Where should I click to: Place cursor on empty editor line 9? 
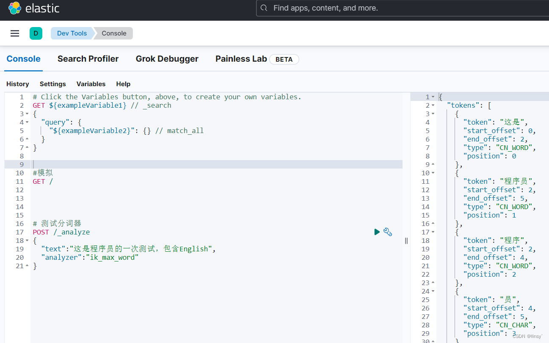click(x=216, y=164)
